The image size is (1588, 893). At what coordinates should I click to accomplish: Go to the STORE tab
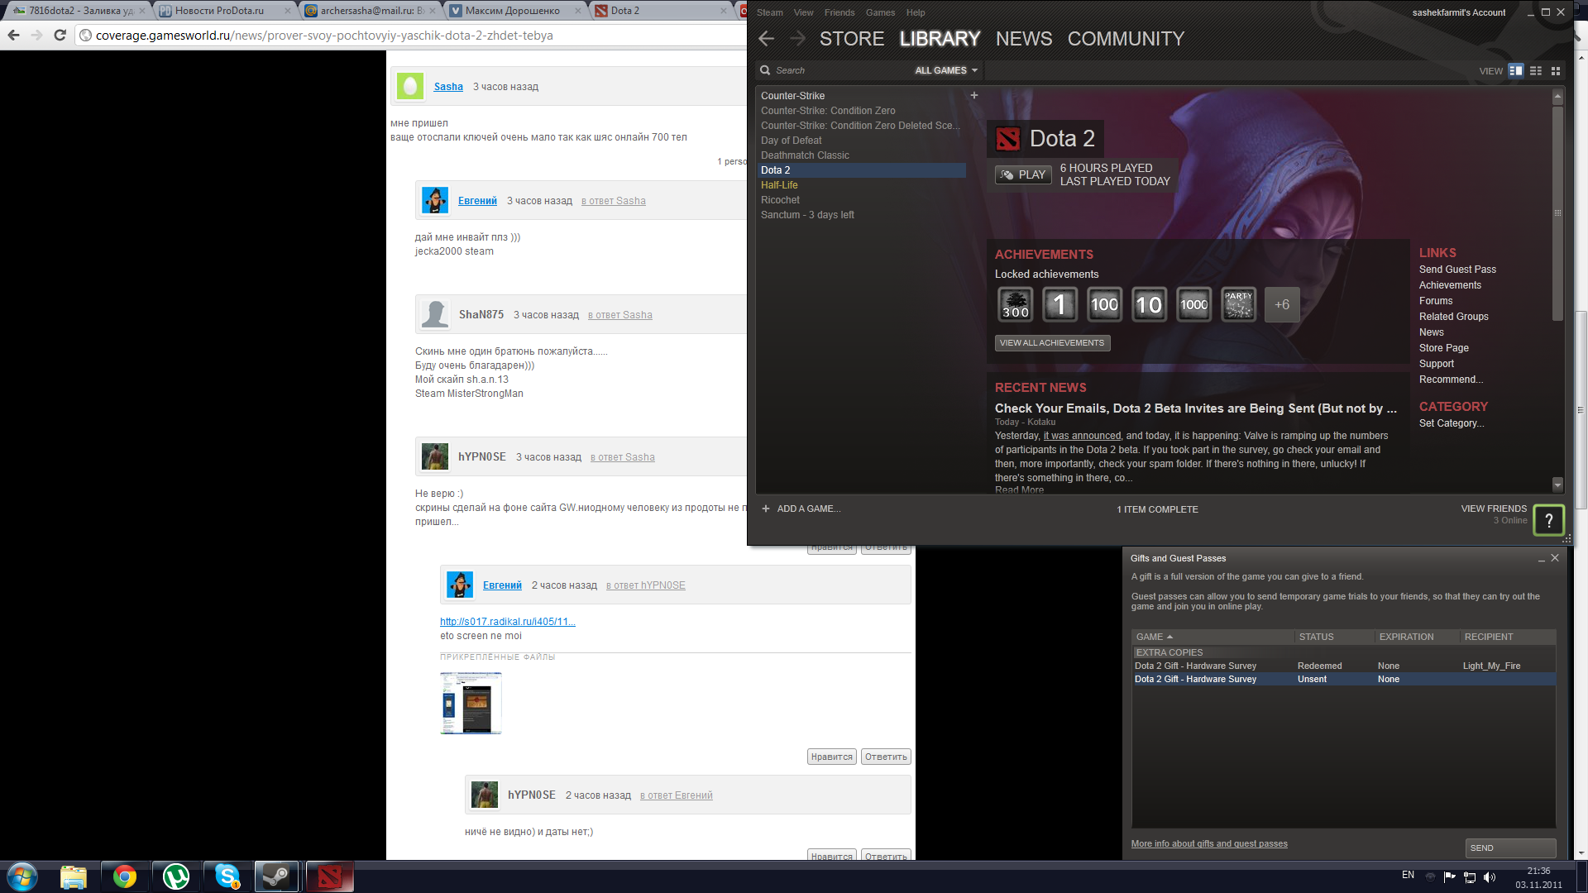[852, 39]
